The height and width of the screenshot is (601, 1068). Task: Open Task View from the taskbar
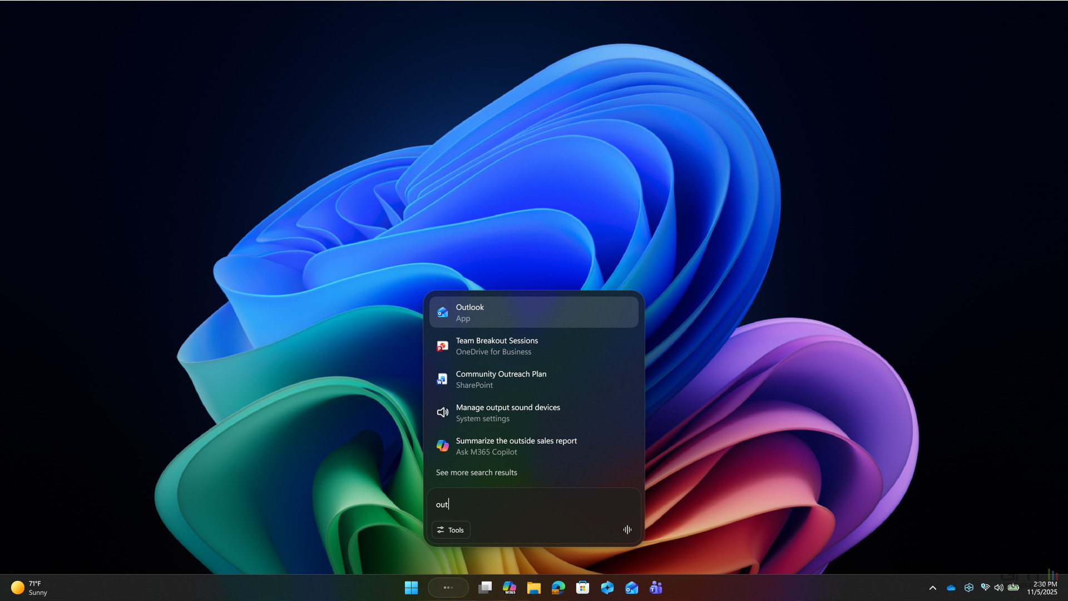click(485, 587)
